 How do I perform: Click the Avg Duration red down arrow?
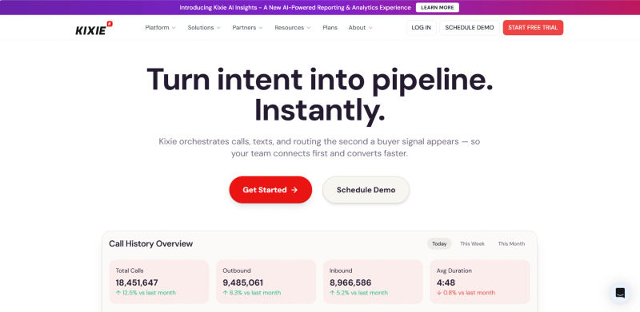(439, 292)
